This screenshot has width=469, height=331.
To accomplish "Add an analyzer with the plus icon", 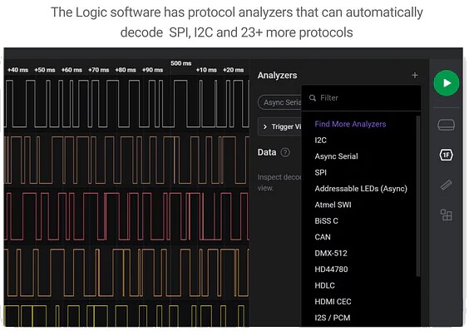I will point(415,75).
